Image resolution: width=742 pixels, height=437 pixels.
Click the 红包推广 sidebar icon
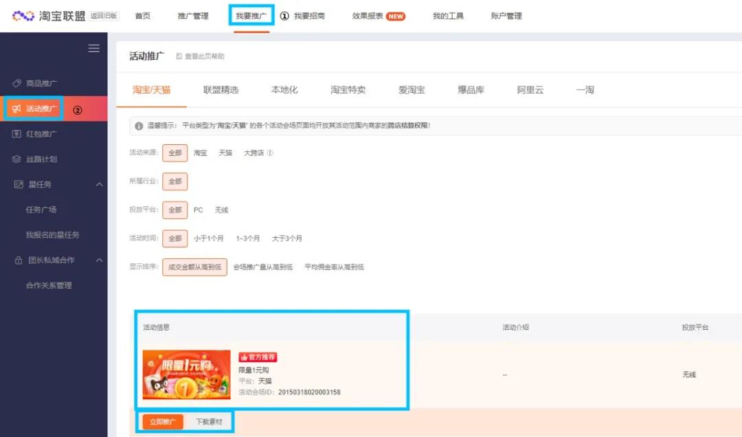click(16, 134)
